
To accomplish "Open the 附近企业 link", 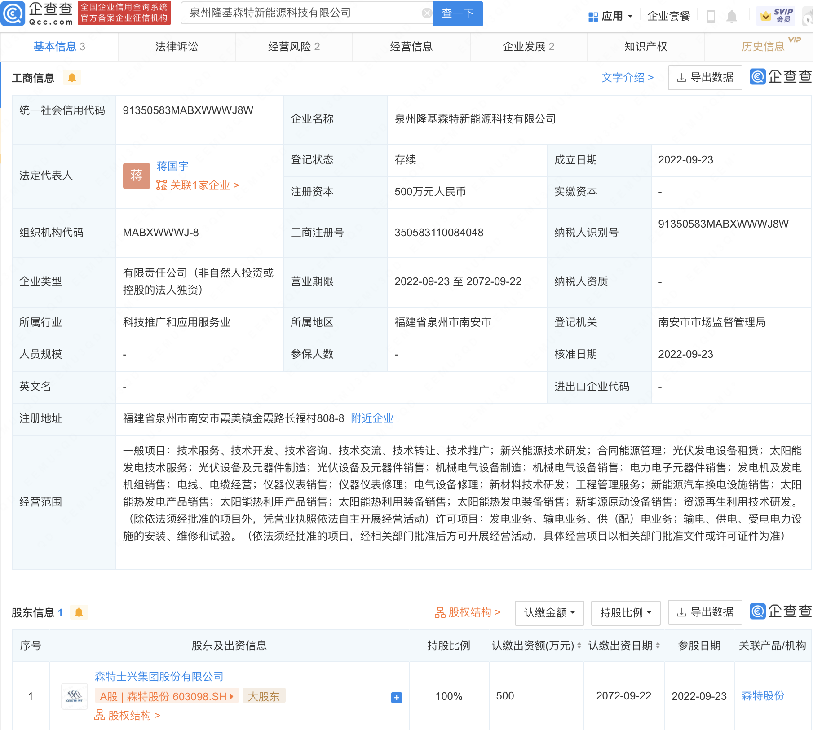I will pyautogui.click(x=372, y=418).
